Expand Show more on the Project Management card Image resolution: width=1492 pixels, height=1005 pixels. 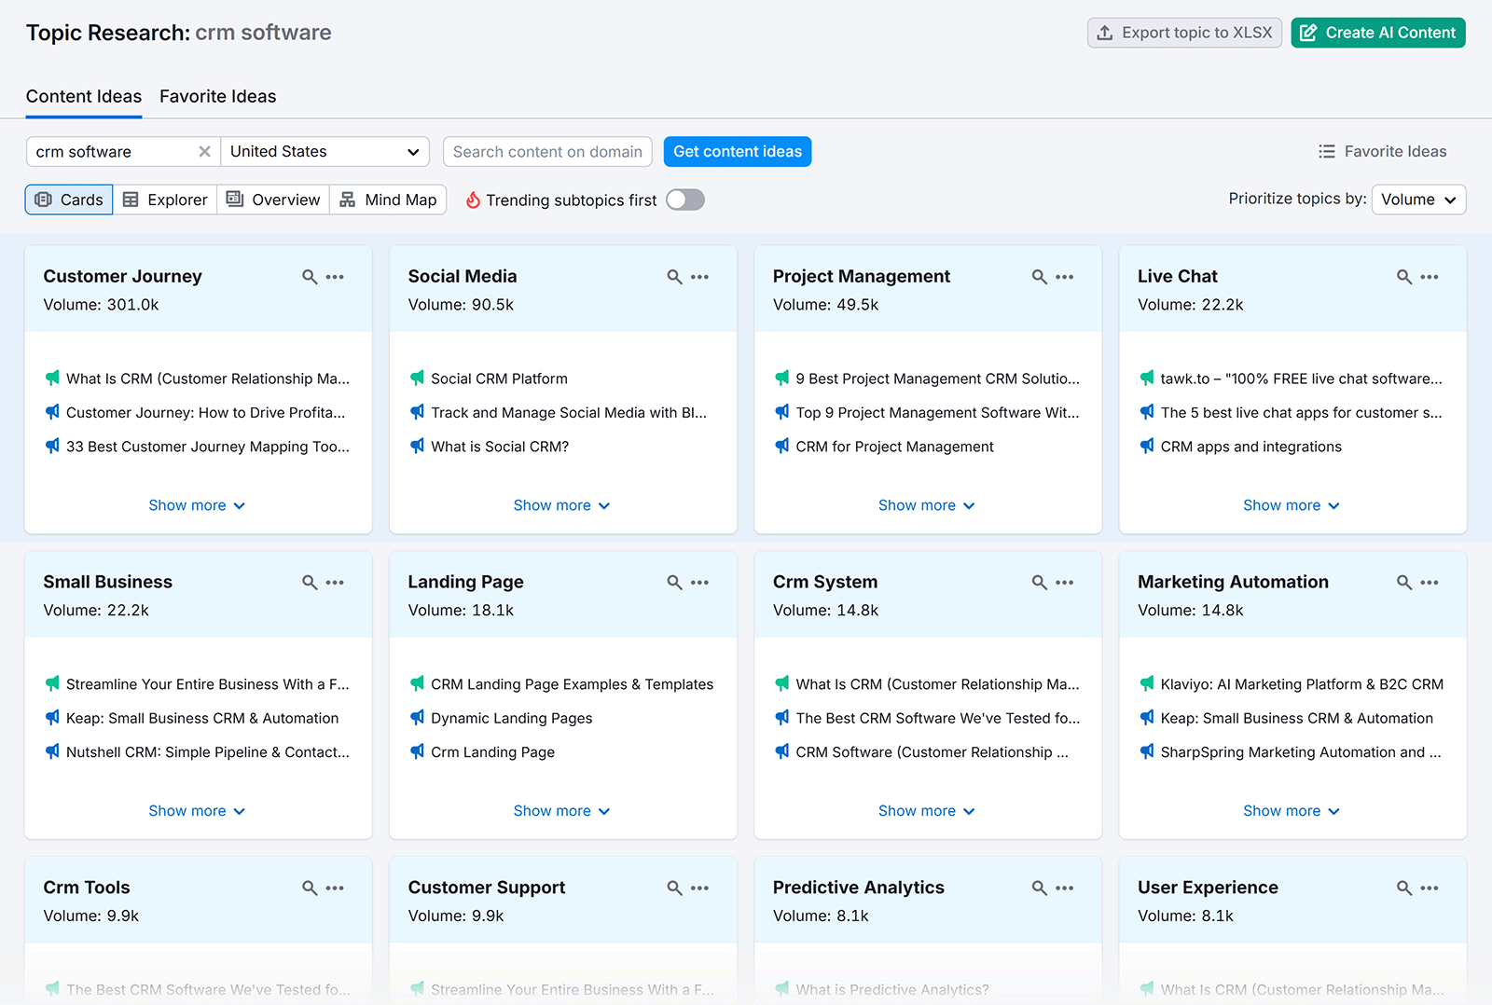(x=926, y=504)
